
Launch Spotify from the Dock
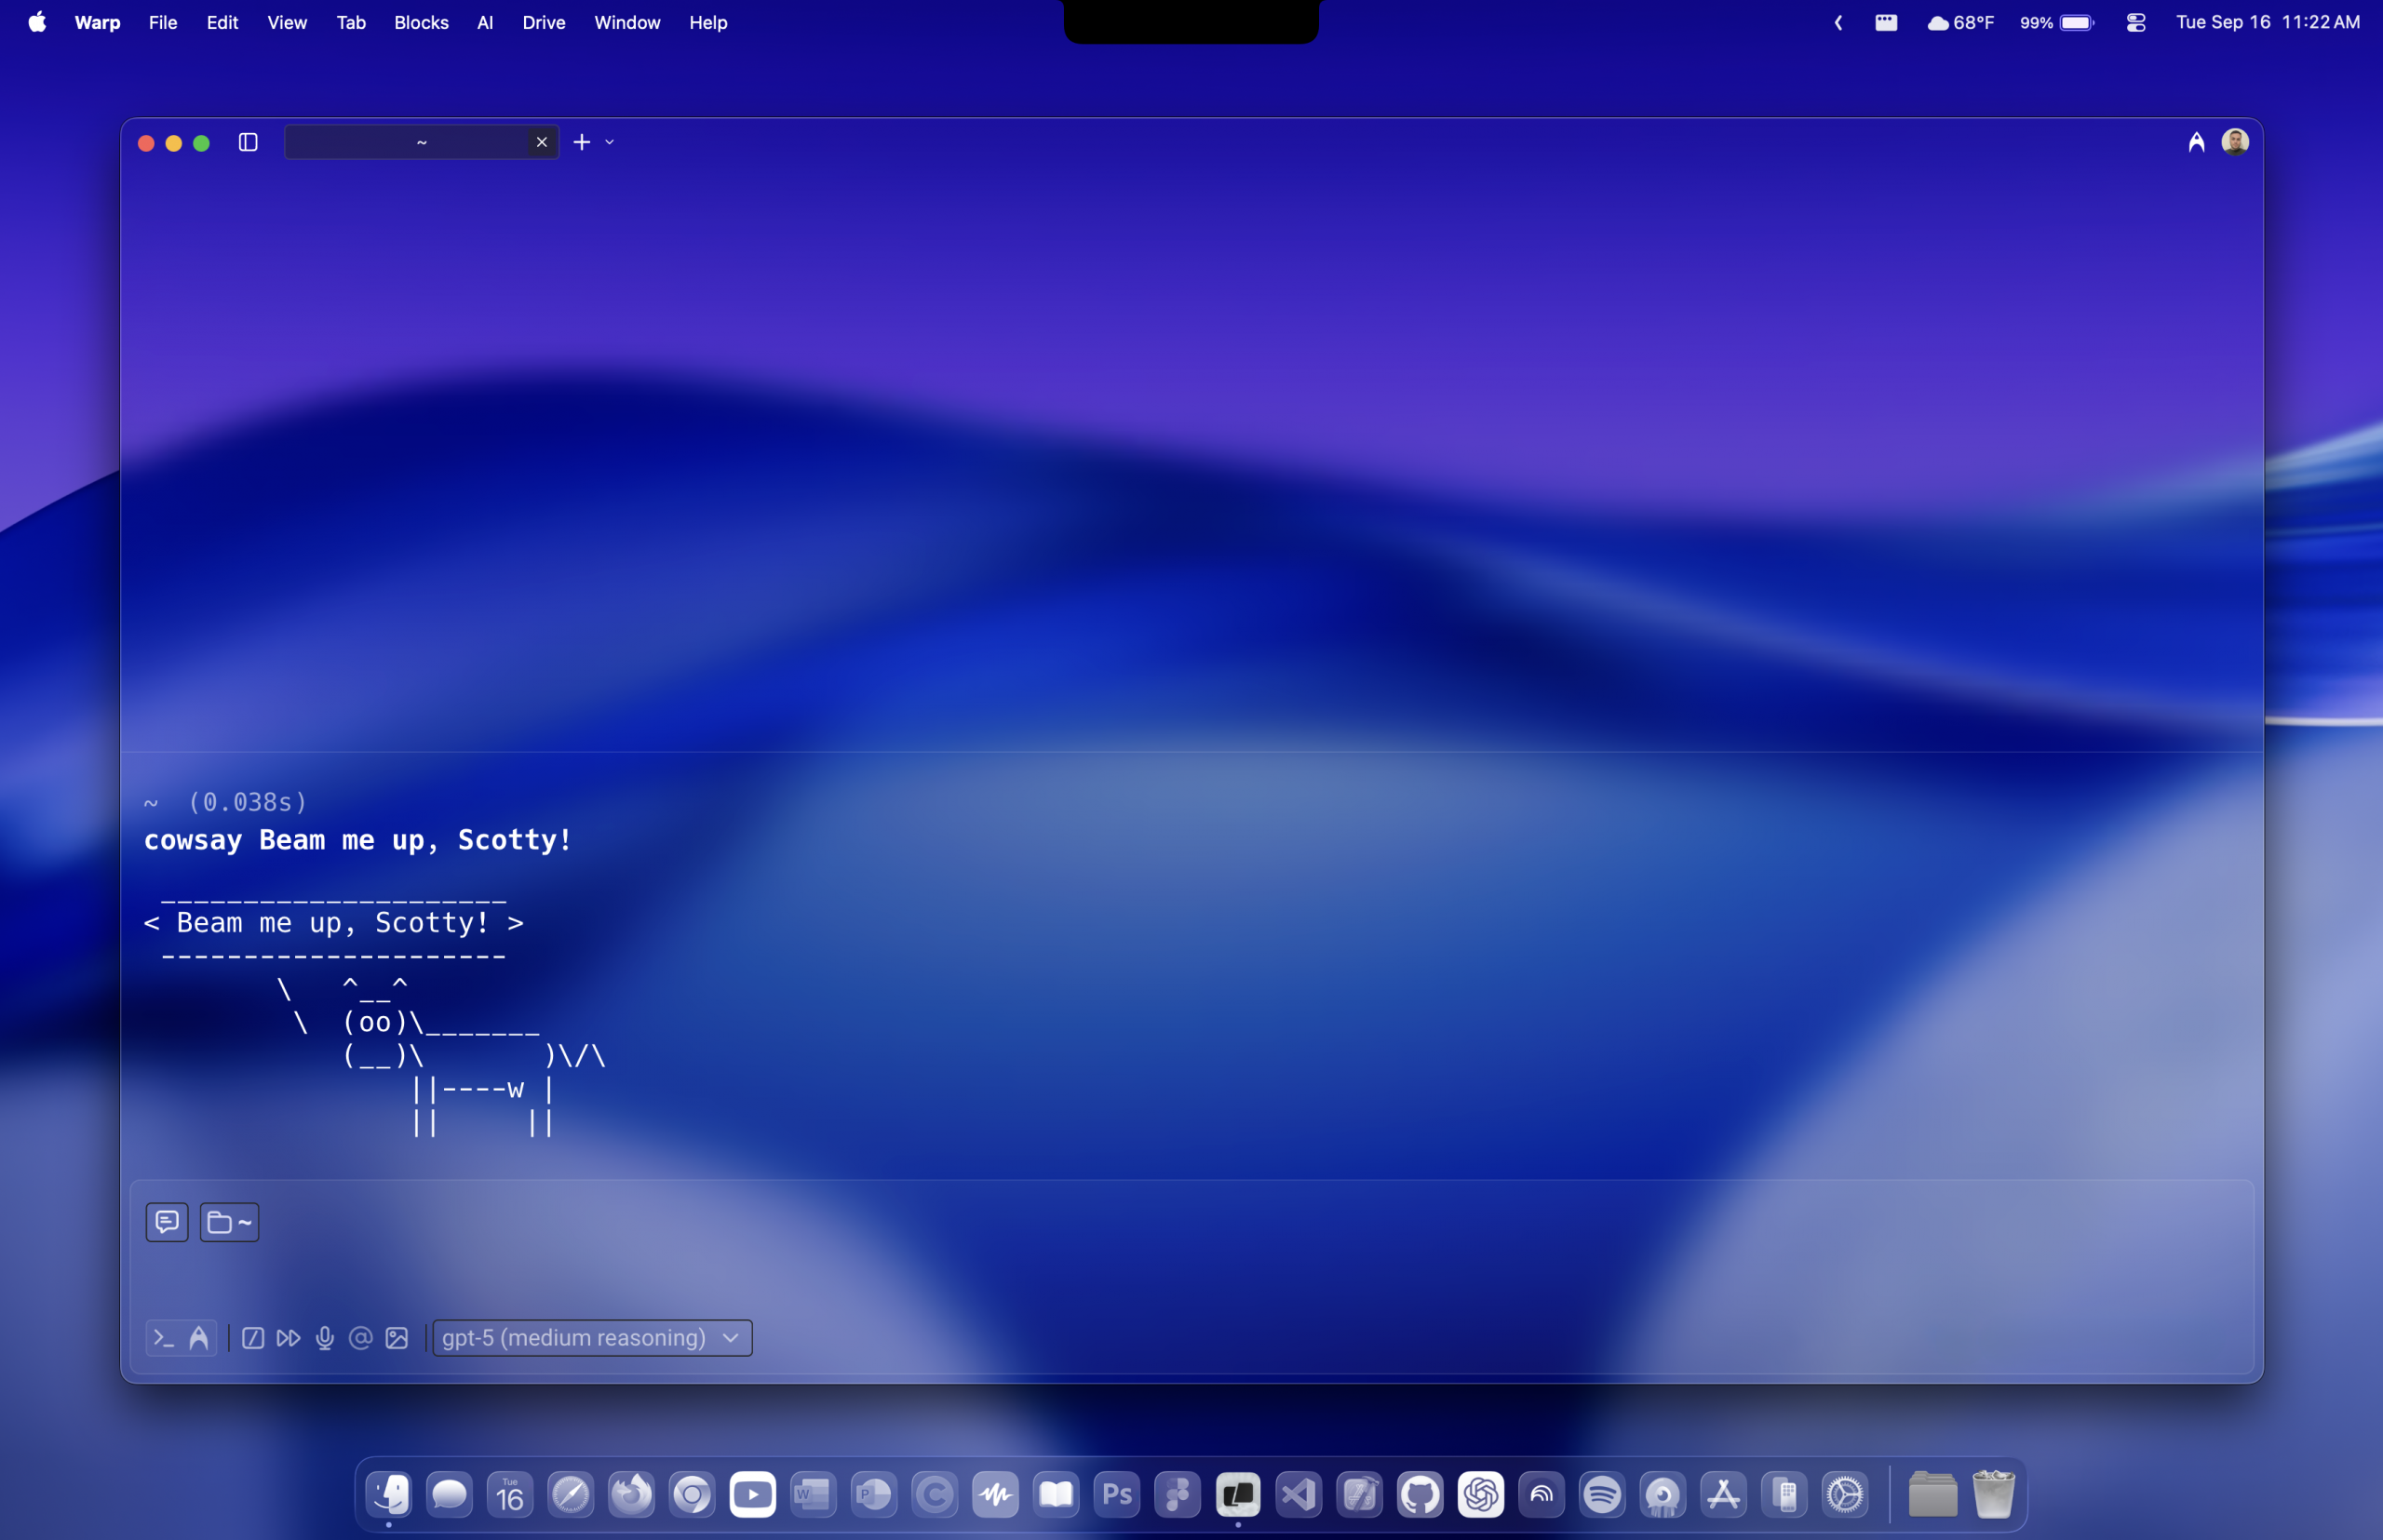point(1602,1493)
